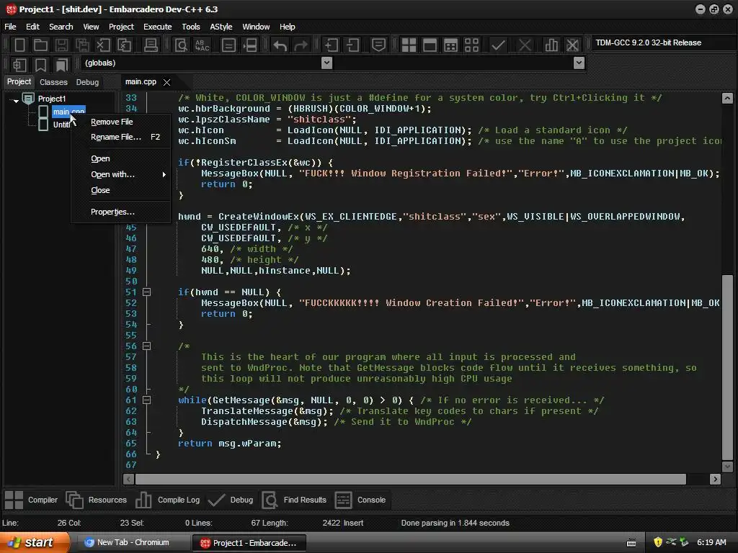Click the Unindent toolbar icon

[x=352, y=45]
